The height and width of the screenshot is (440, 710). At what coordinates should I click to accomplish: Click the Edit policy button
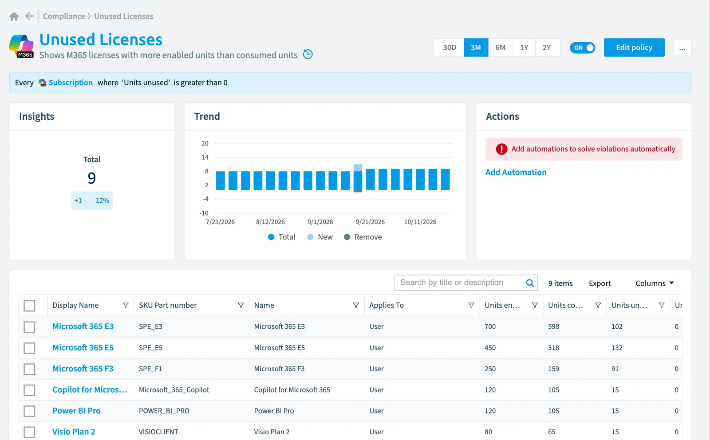[634, 47]
